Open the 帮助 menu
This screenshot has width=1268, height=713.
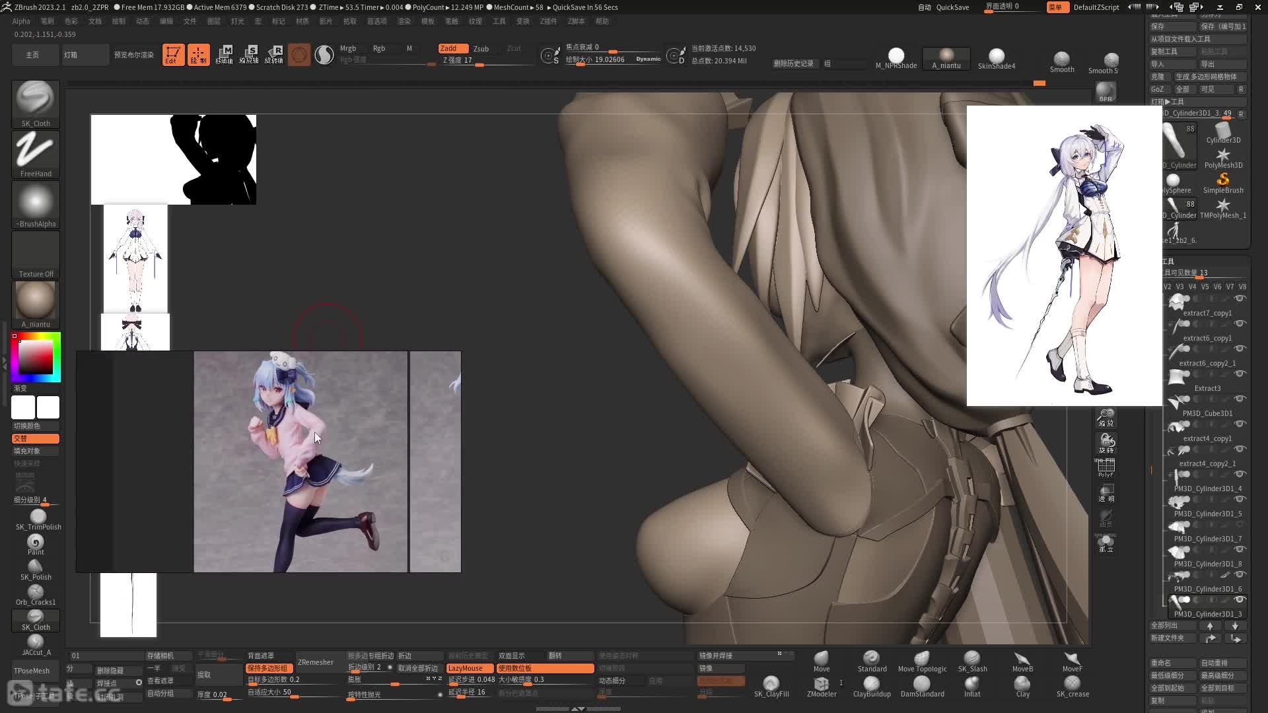point(602,21)
